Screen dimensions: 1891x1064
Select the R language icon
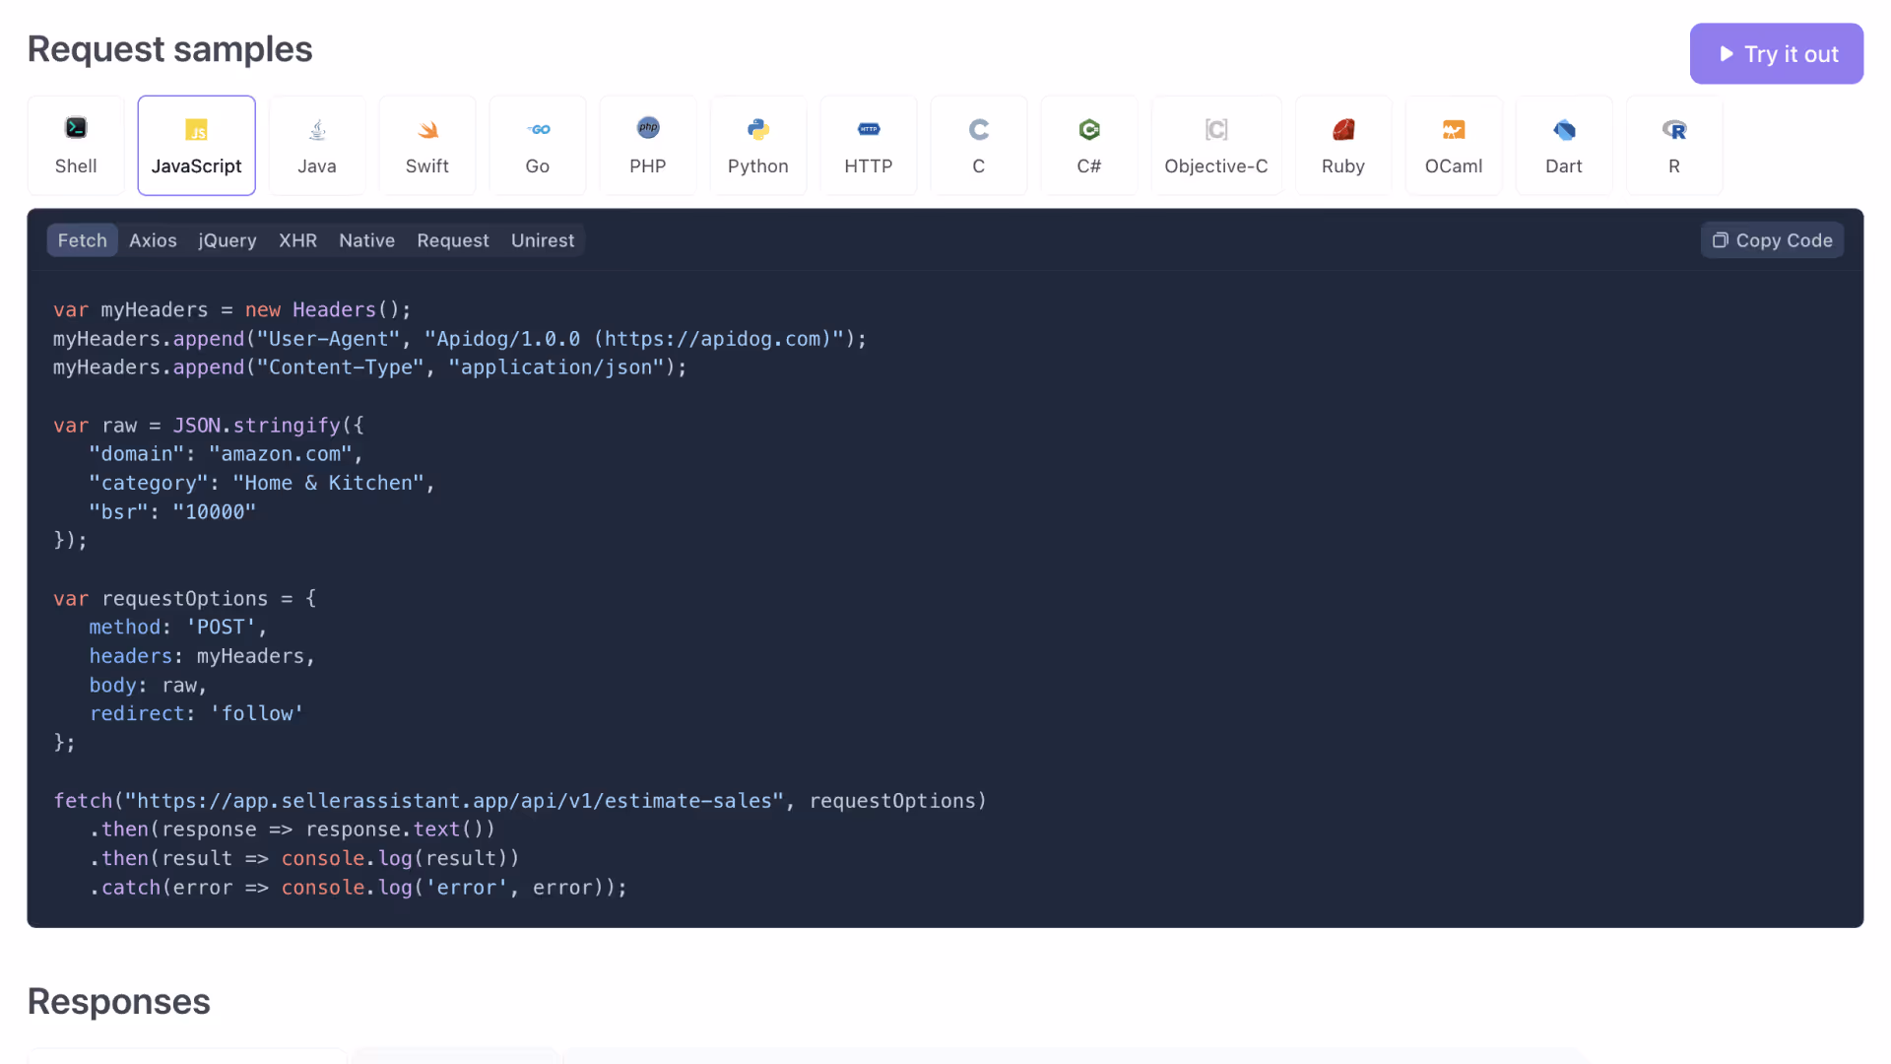click(x=1673, y=129)
